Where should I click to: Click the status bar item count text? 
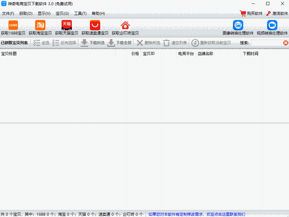[72, 214]
